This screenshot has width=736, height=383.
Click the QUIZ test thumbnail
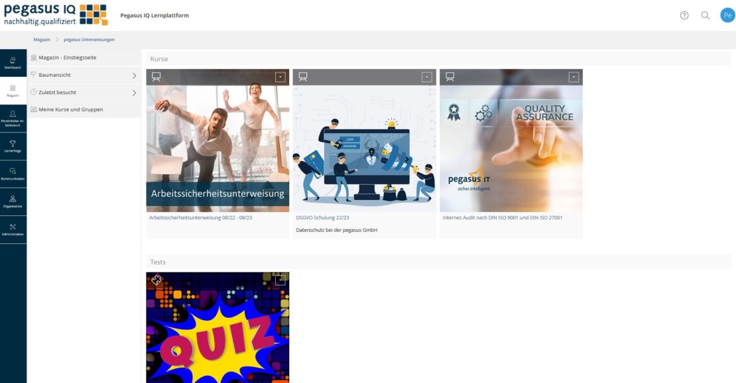[x=217, y=331]
